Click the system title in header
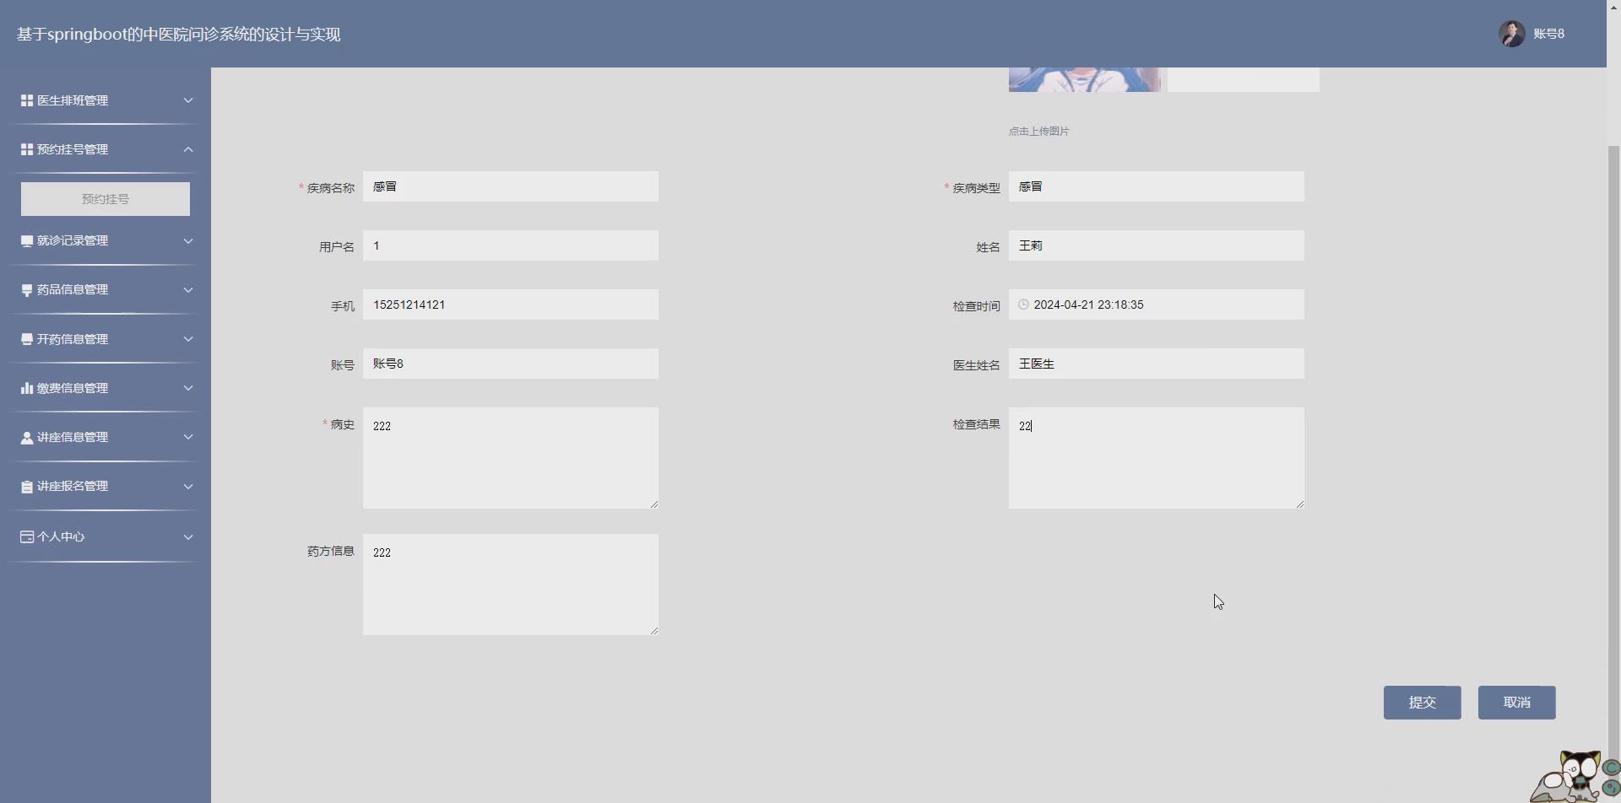This screenshot has height=803, width=1621. [178, 35]
